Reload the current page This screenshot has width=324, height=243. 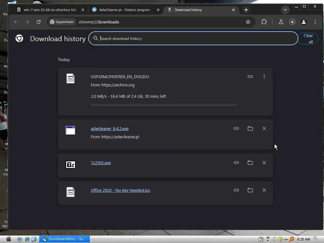pyautogui.click(x=38, y=22)
